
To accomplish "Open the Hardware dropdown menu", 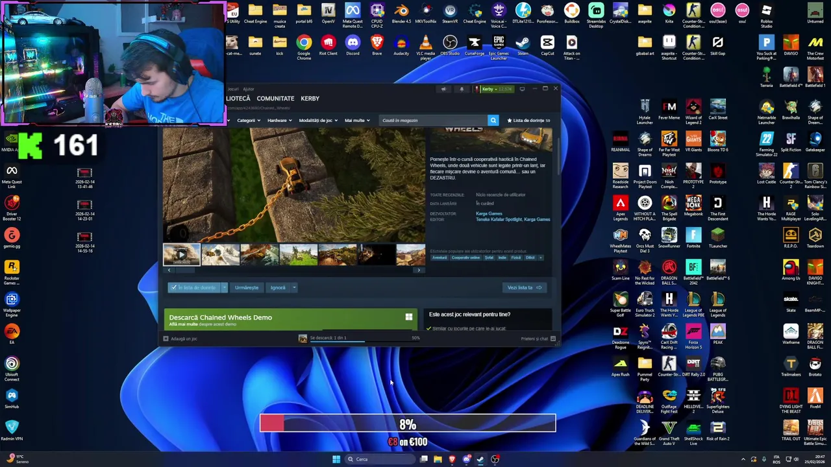I will tap(279, 120).
